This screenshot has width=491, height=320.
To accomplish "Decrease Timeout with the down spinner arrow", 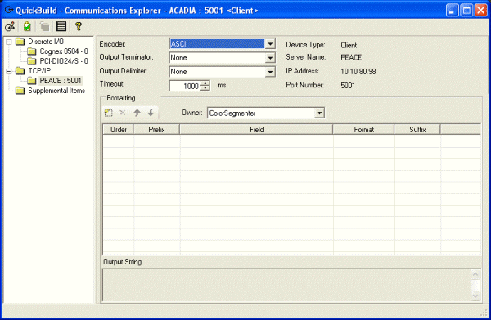I will pos(205,88).
